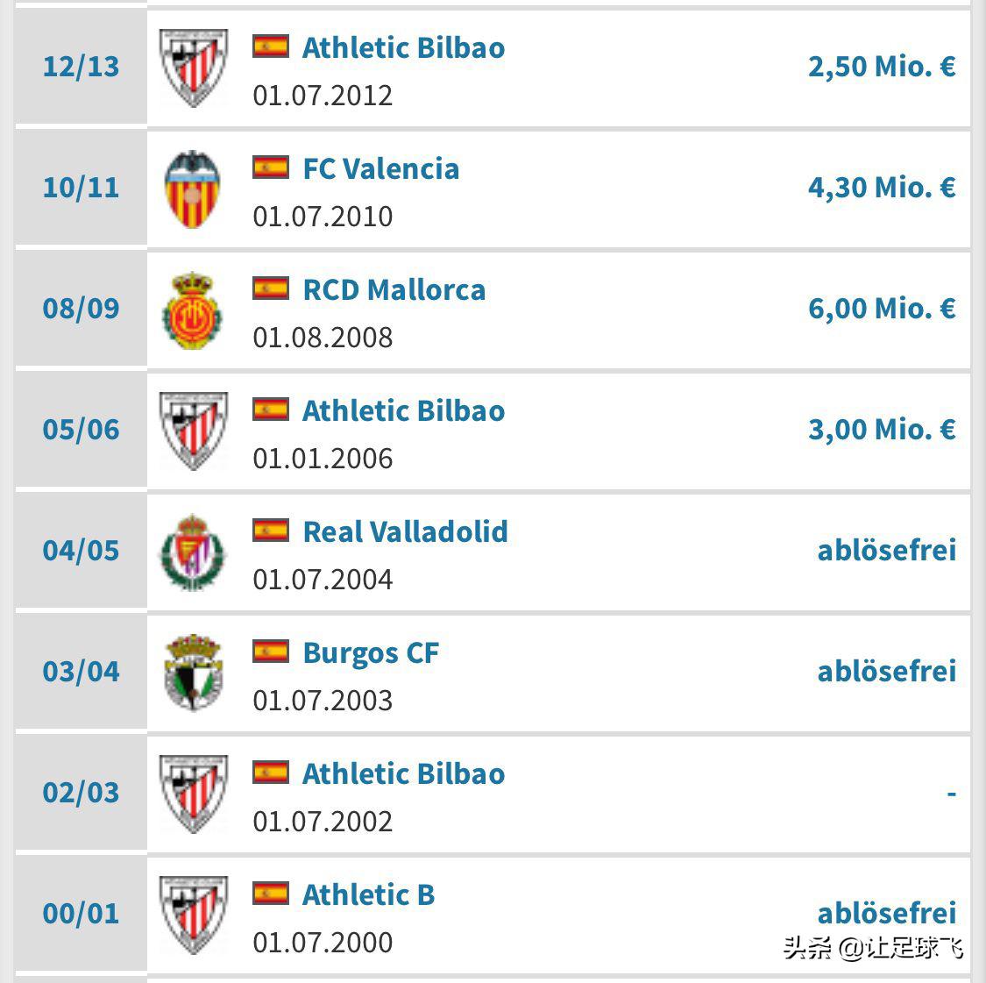The height and width of the screenshot is (983, 986).
Task: Click the Athletic Bilbao crest in 05/06 row
Action: [x=194, y=431]
